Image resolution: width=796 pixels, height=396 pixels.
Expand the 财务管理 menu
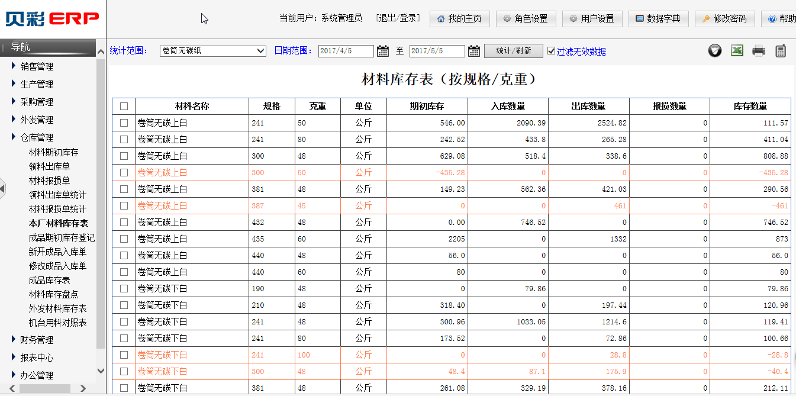(x=37, y=340)
